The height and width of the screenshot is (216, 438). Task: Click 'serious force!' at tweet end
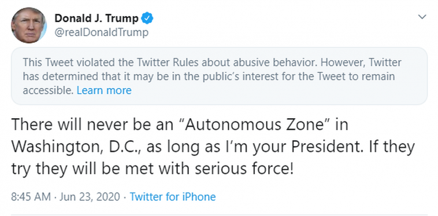click(244, 169)
